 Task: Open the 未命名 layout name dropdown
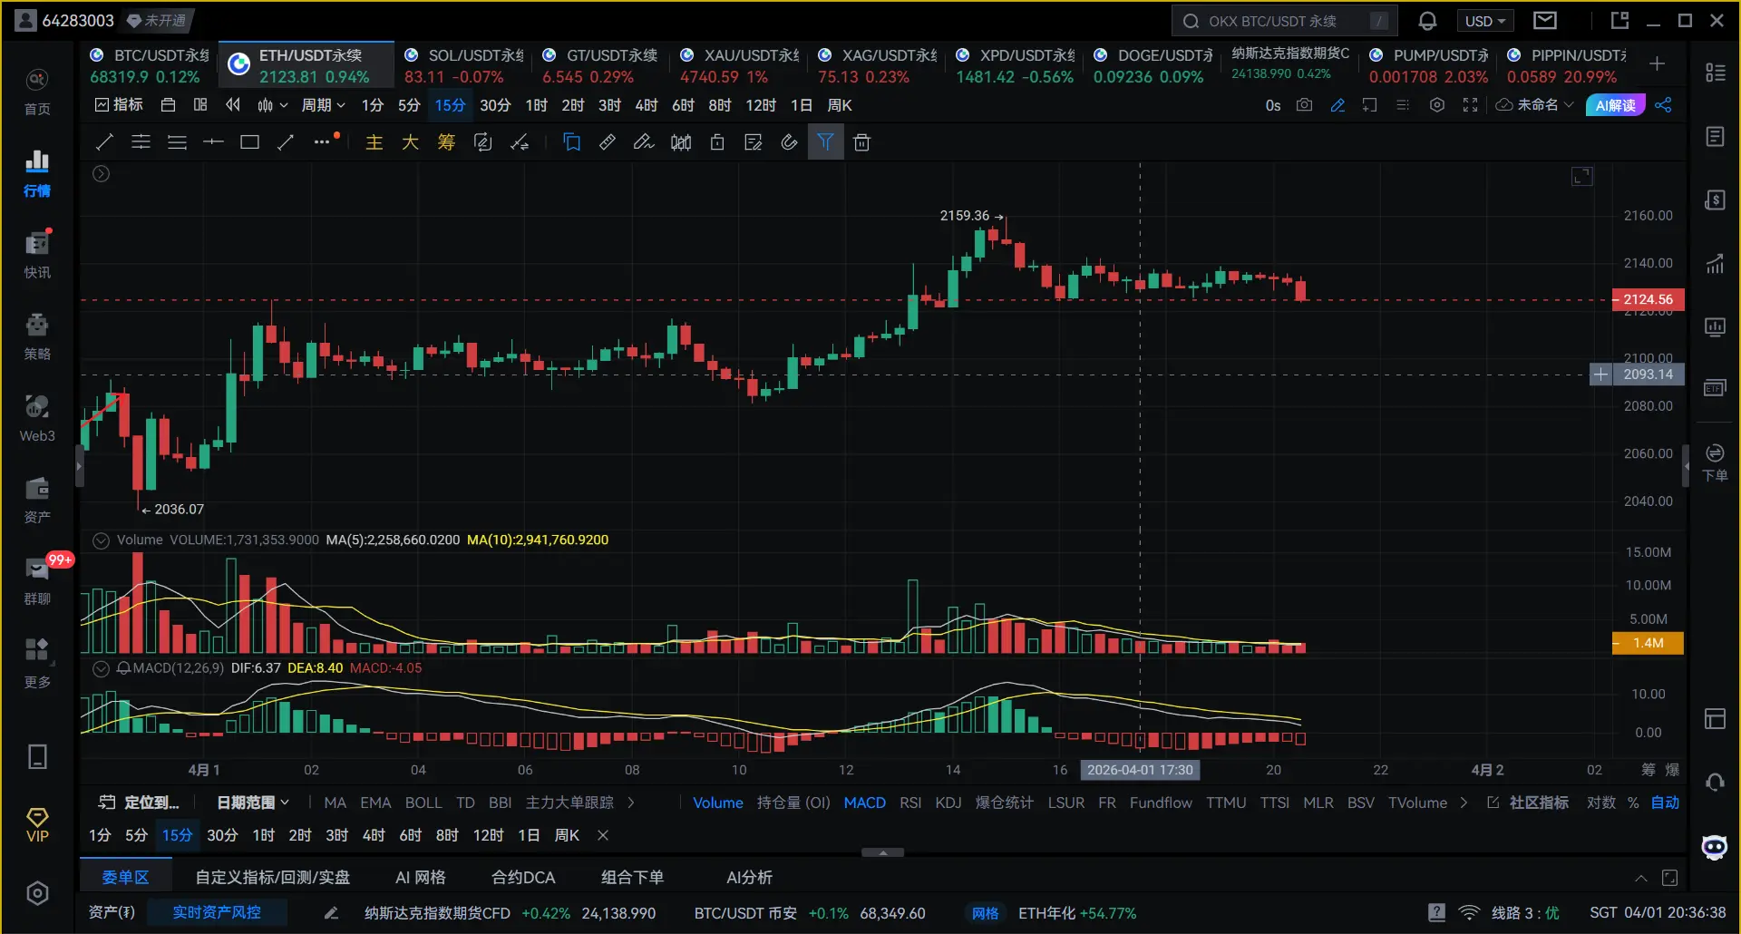point(1535,105)
